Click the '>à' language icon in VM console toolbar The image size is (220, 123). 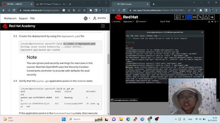tap(212, 17)
